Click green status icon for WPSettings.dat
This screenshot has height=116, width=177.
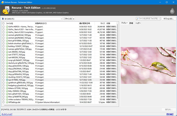point(7,102)
